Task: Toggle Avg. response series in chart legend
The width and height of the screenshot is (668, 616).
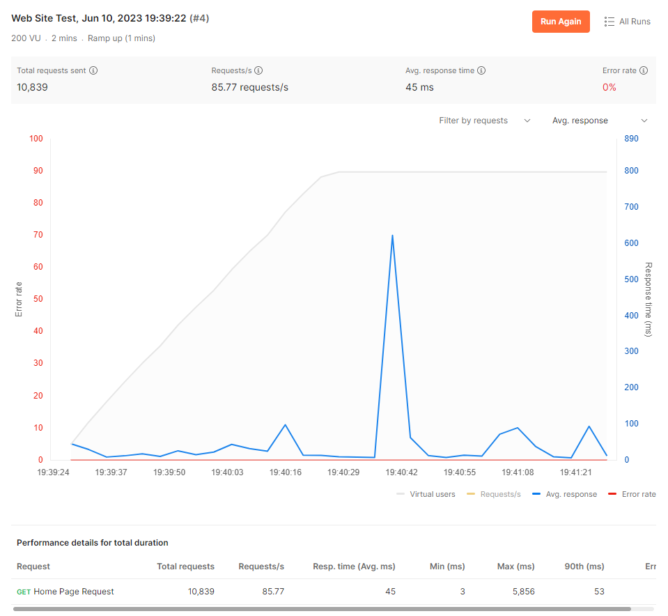Action: pyautogui.click(x=570, y=494)
